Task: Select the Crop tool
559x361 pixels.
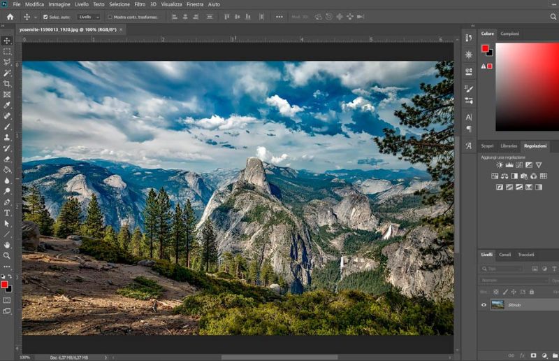Action: click(x=7, y=83)
